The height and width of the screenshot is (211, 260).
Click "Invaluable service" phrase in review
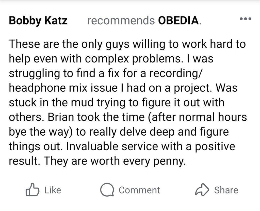pos(112,146)
